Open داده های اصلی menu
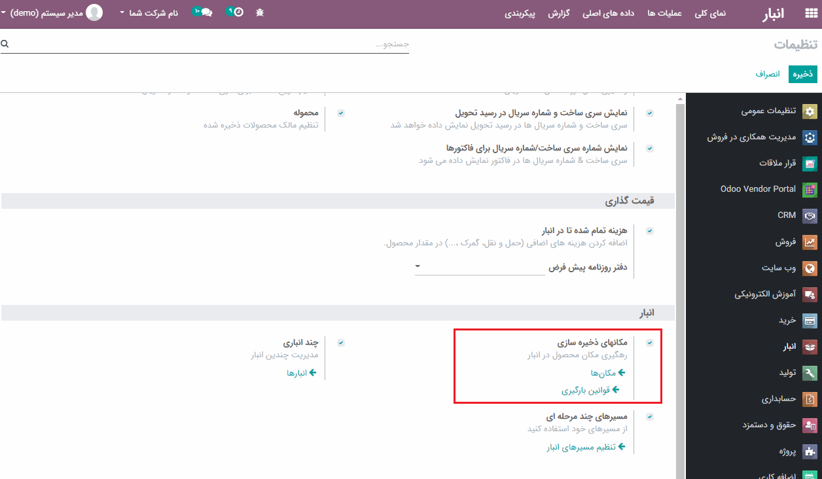 (610, 13)
